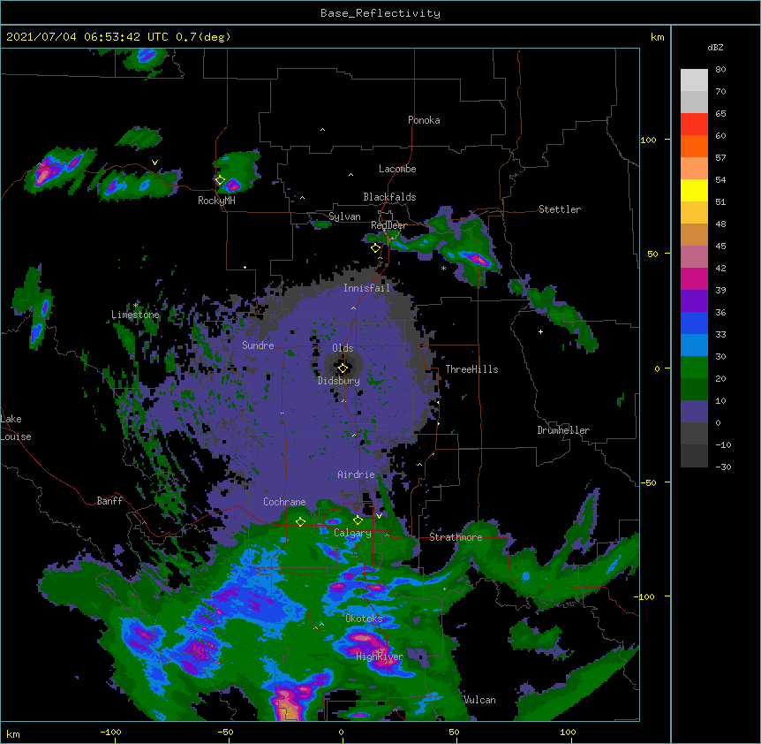Viewport: 761px width, 744px height.
Task: Click the yellow v marker above RockyMH storms
Action: click(154, 163)
